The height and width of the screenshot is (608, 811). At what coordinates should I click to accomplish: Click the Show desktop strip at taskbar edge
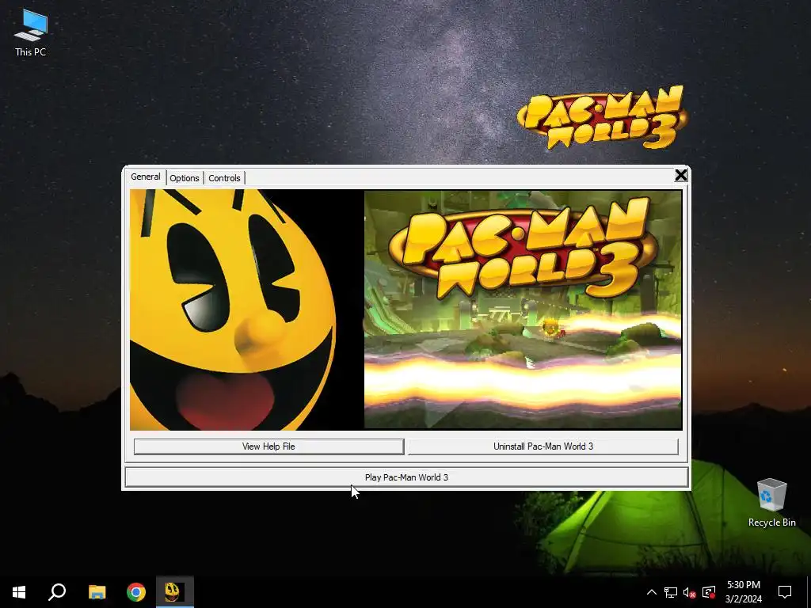pyautogui.click(x=809, y=592)
